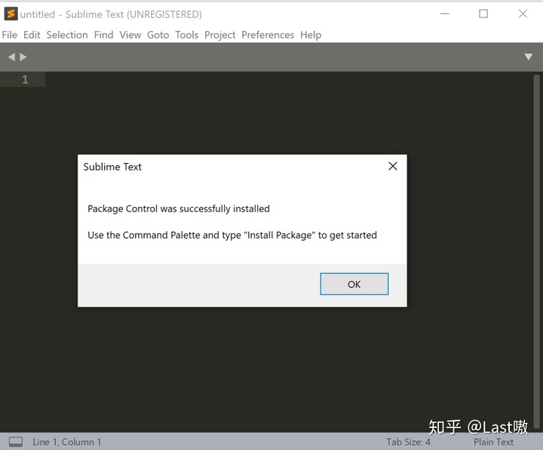Change the Tab Size: 4 setting
The image size is (543, 450).
pos(408,442)
